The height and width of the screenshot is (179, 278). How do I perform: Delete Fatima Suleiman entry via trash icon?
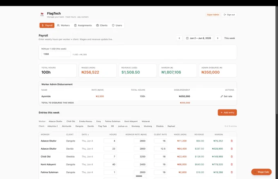pos(231,172)
